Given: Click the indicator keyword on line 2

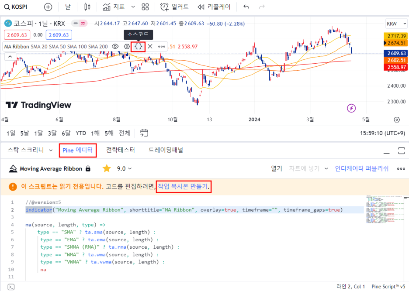Looking at the screenshot, I should (39, 210).
